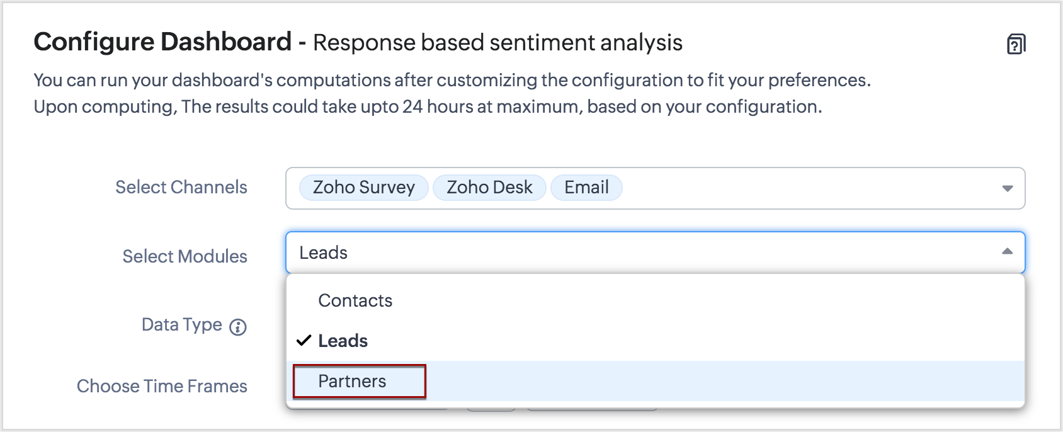Click the Configure Dashboard heading
Image resolution: width=1063 pixels, height=432 pixels.
[162, 42]
